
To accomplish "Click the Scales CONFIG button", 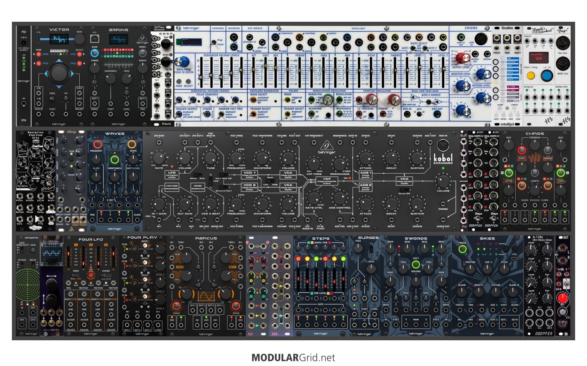I will tap(514, 108).
